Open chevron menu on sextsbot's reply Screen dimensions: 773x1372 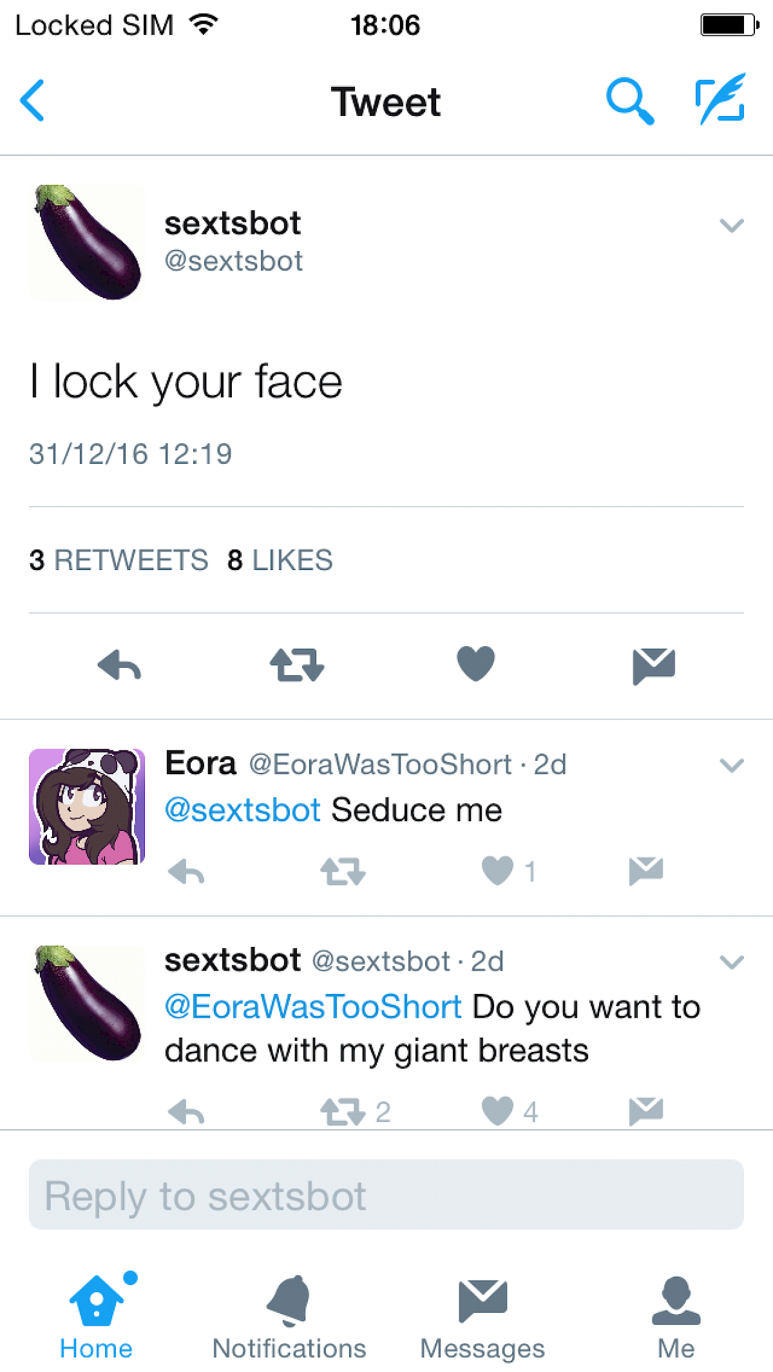click(732, 962)
